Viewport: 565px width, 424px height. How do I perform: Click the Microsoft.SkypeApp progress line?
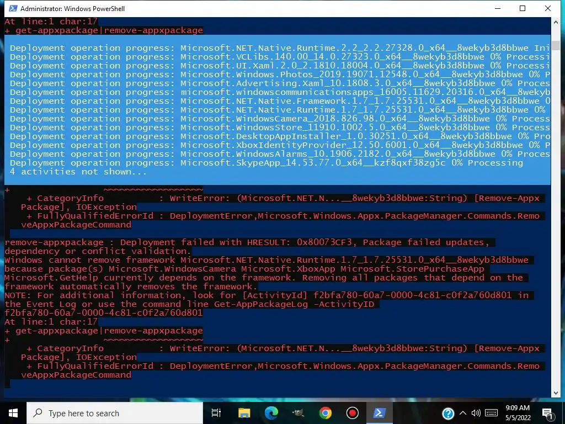(x=266, y=163)
